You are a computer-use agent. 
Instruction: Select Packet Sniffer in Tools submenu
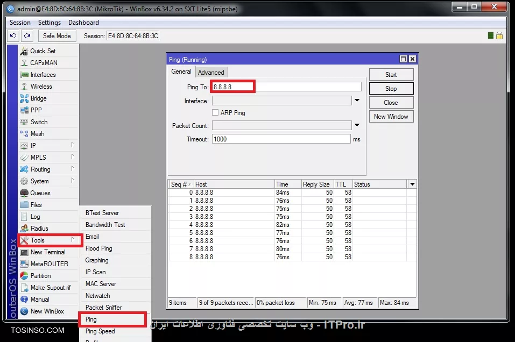pos(116,308)
